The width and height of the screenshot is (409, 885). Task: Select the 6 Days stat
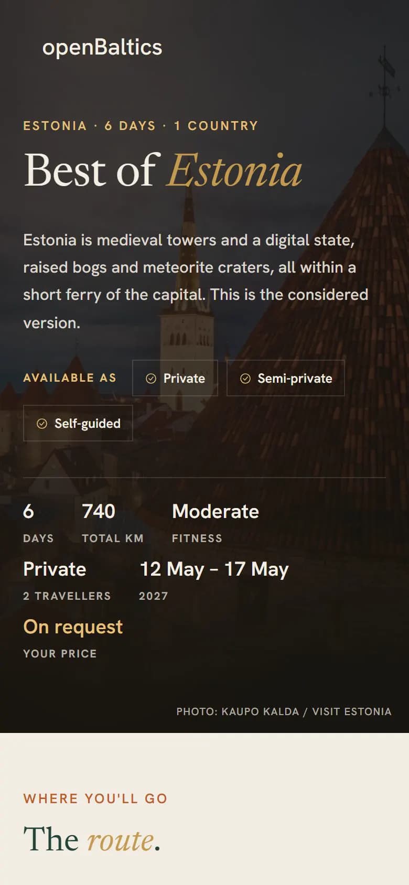click(x=38, y=523)
